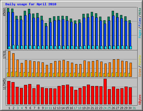Viewport: 143px width, 111px height.
Task: Click day label 7 on x-axis
Action: 34,108
